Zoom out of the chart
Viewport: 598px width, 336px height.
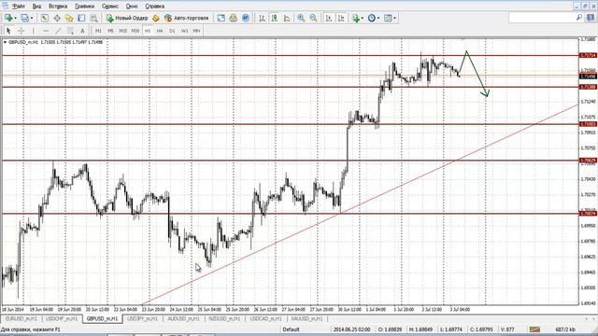314,18
